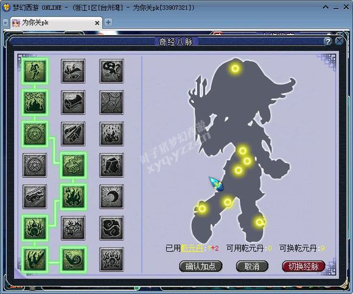Select the running figure skill icon

(35, 71)
